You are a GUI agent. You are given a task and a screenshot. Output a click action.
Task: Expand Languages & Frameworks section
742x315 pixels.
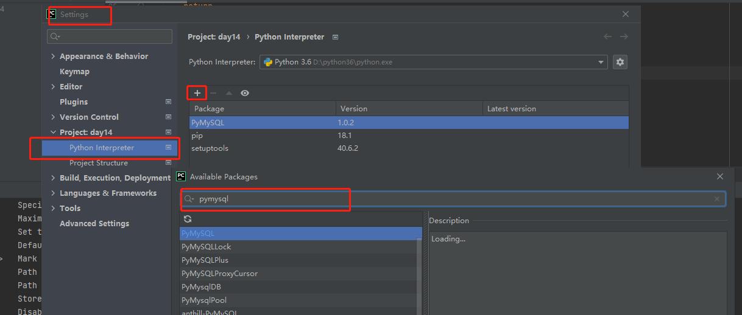tap(53, 193)
